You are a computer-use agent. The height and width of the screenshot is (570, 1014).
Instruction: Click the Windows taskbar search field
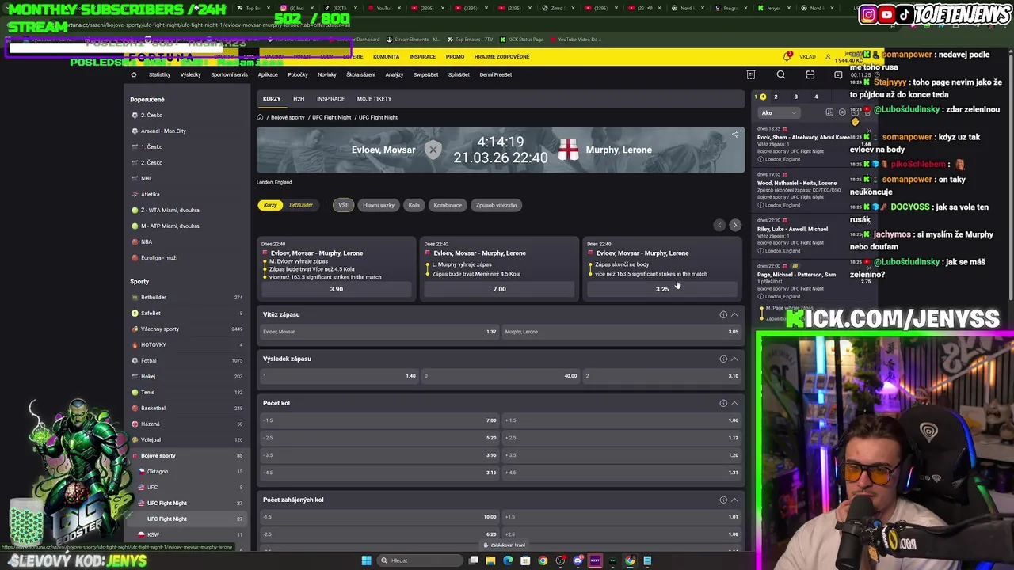pyautogui.click(x=420, y=560)
